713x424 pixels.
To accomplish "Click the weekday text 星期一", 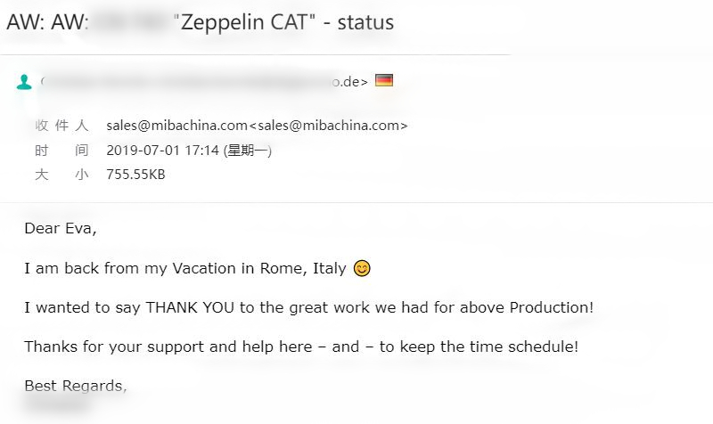I will point(248,150).
